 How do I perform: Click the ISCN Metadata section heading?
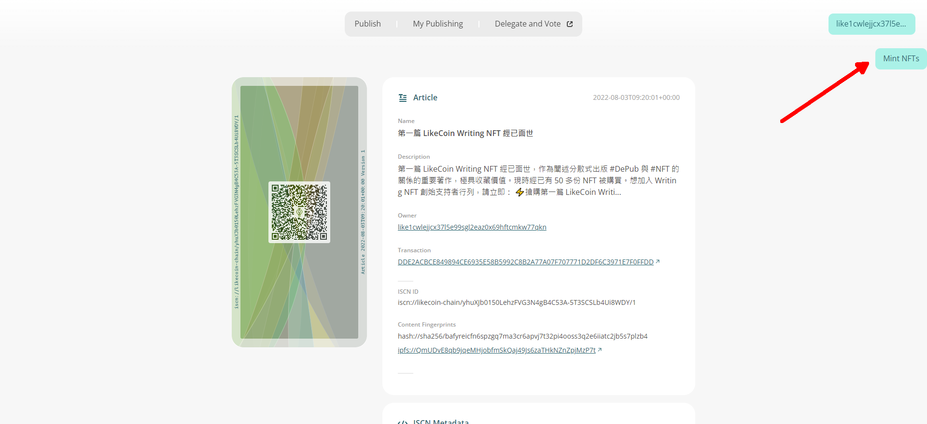pos(441,421)
